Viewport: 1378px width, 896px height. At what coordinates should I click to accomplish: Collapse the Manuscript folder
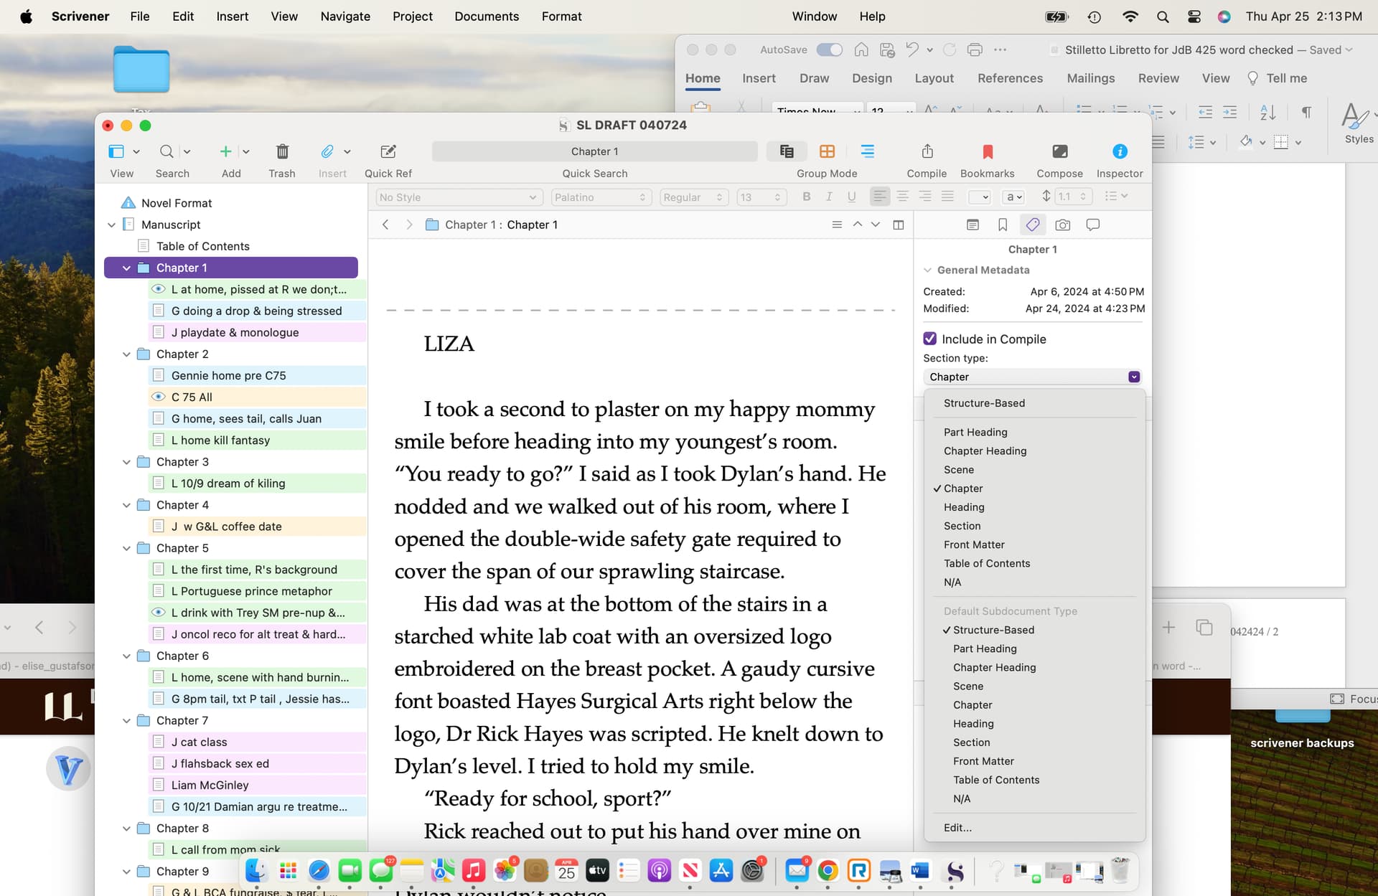point(111,225)
